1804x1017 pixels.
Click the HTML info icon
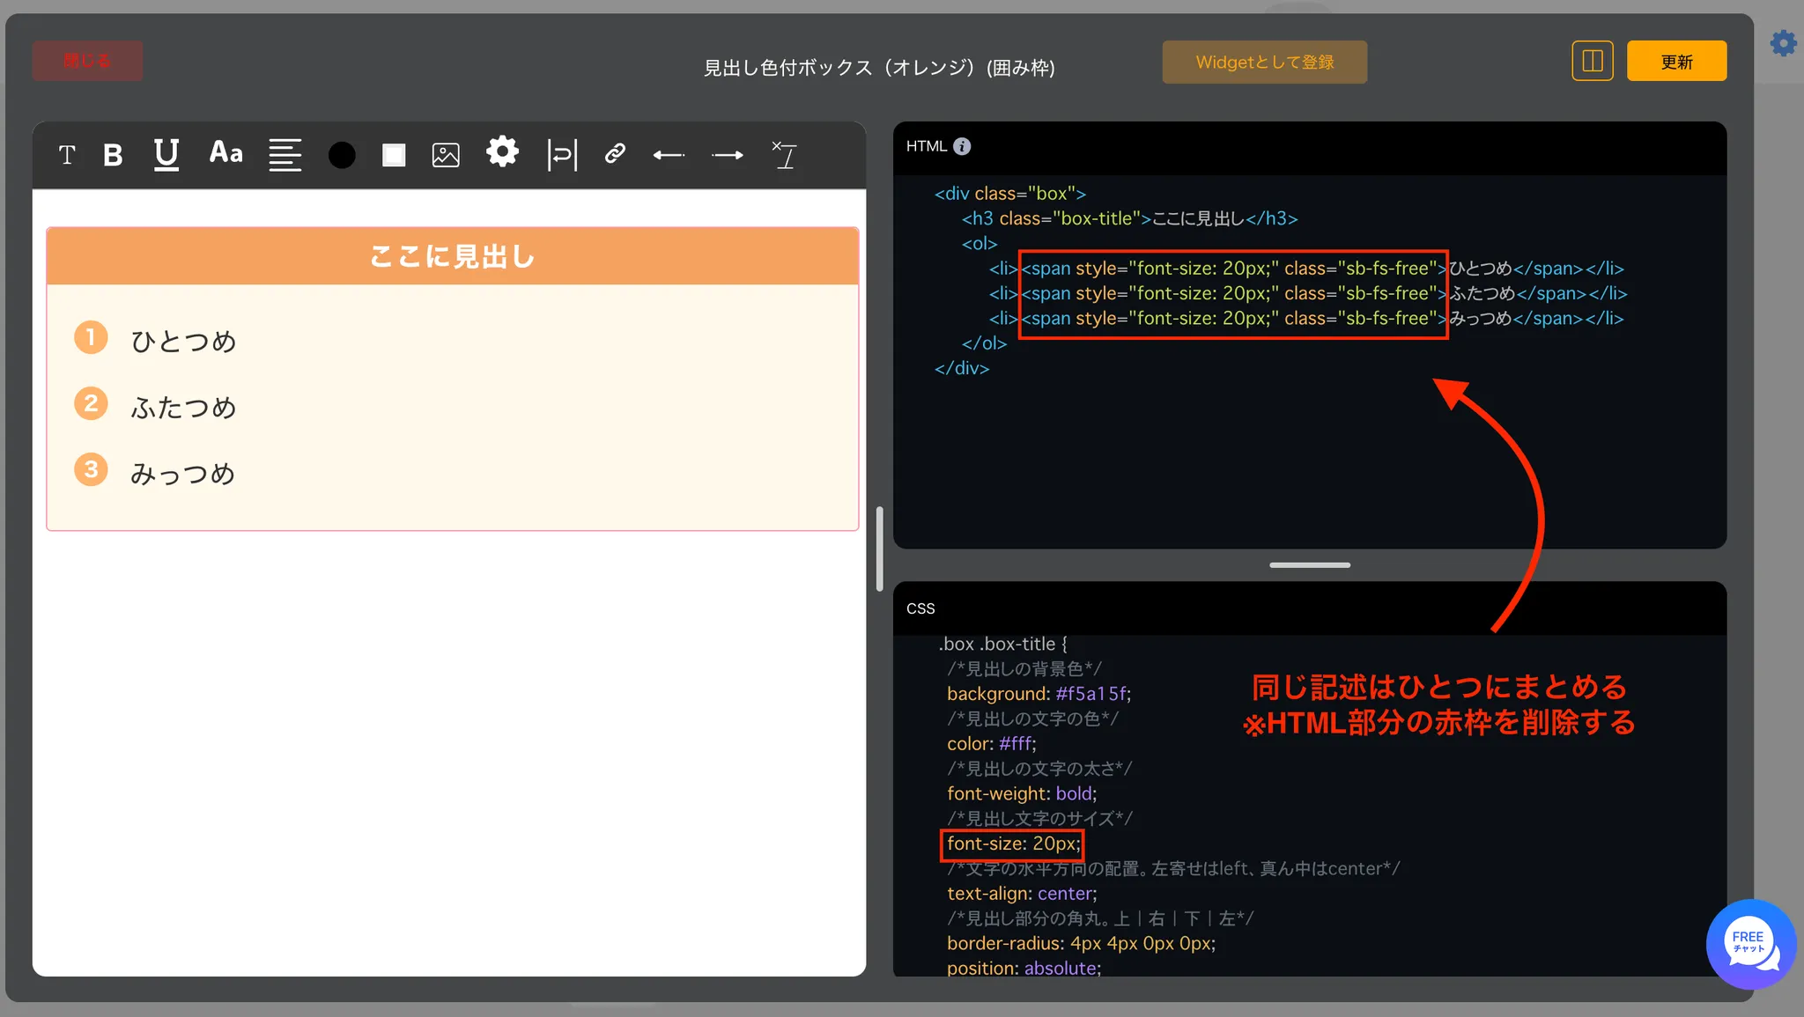click(962, 146)
